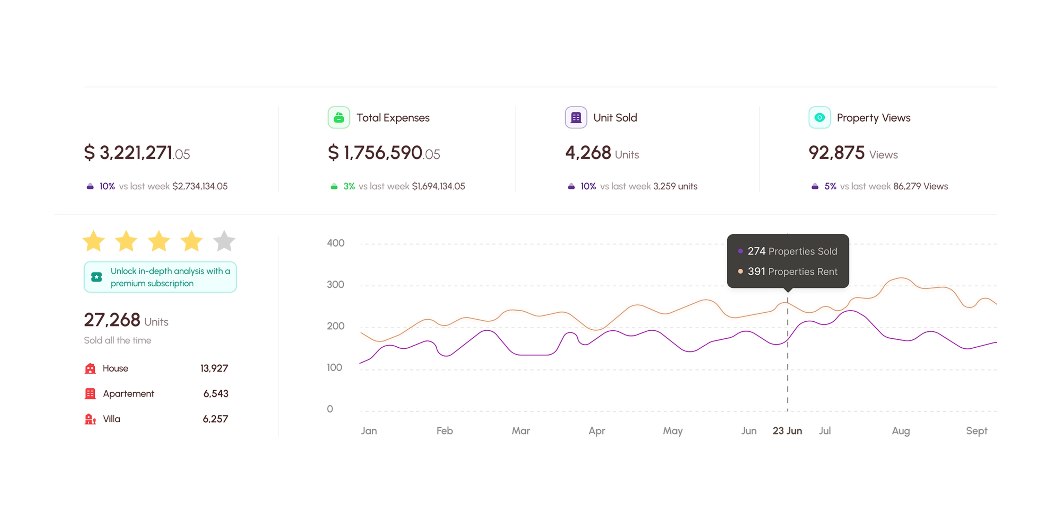The height and width of the screenshot is (526, 1057).
Task: Select the Mar label on chart axis
Action: click(521, 430)
